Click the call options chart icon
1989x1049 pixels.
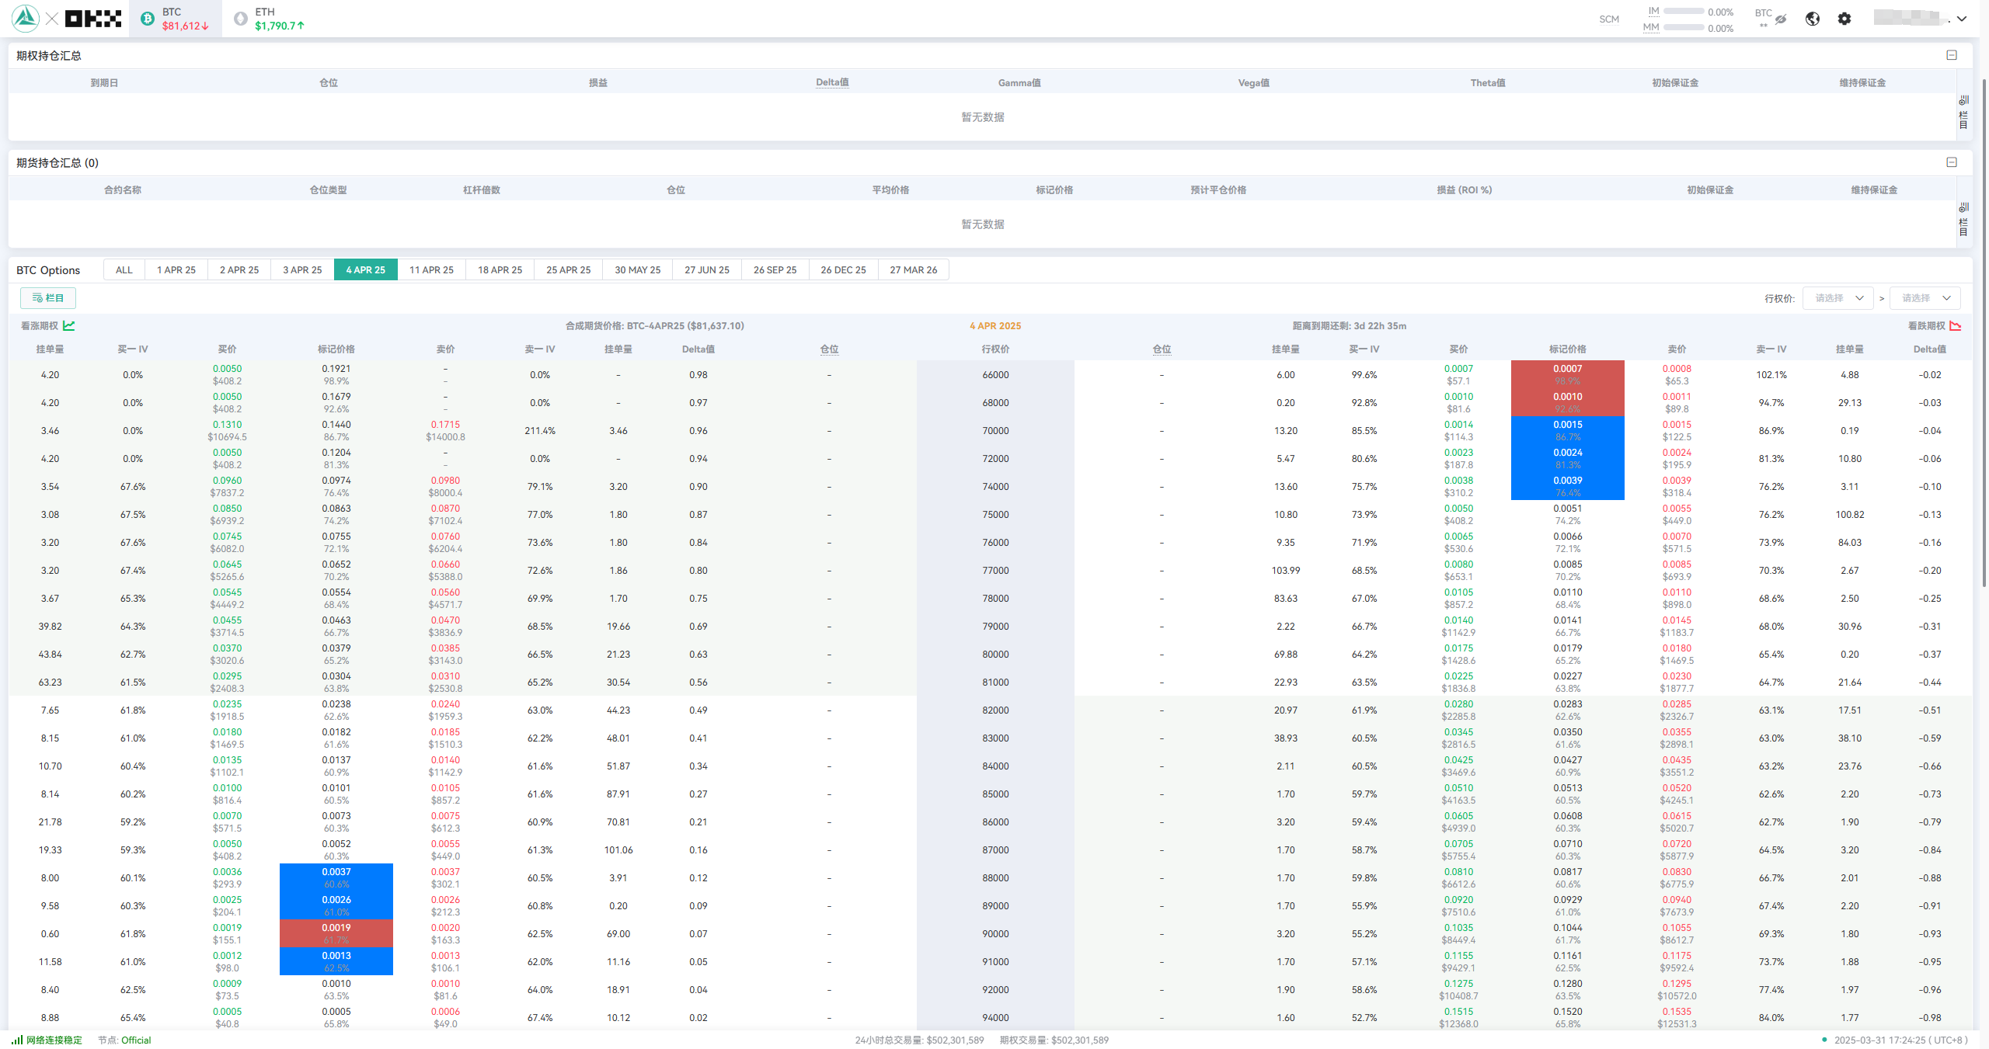point(69,325)
